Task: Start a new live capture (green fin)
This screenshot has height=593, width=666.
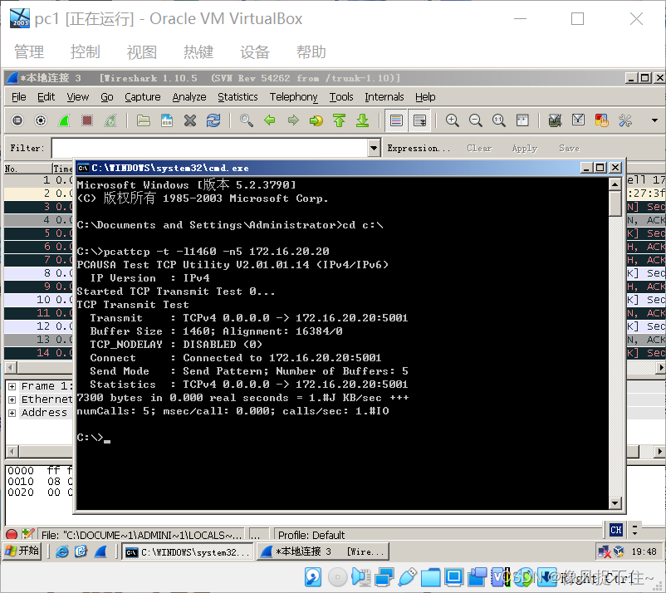Action: (64, 120)
